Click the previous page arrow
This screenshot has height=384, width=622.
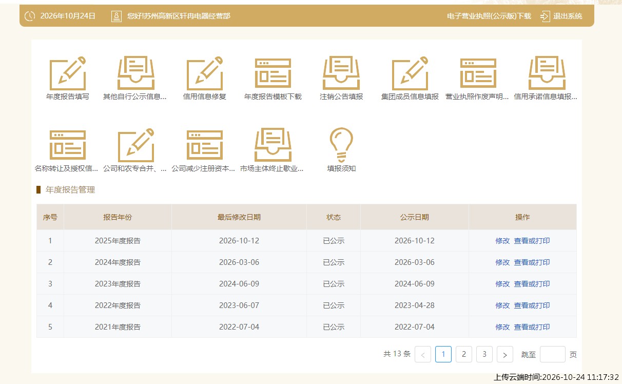click(423, 354)
